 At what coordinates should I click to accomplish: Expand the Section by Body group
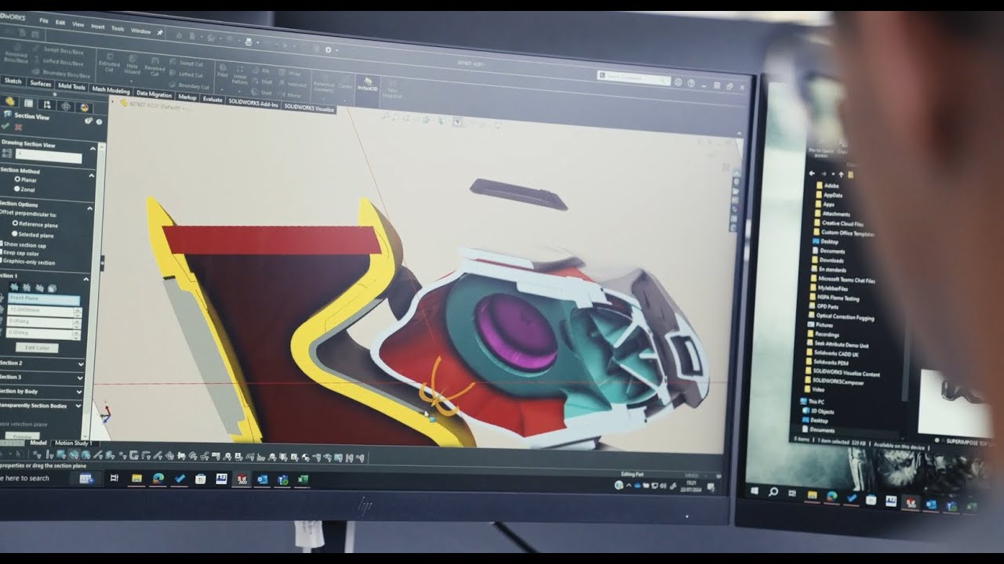[x=79, y=391]
